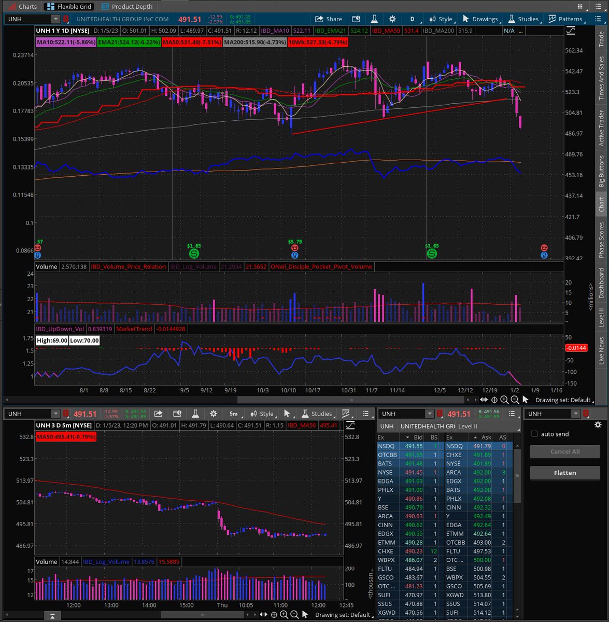Expand the UNH symbol dropdown in 5m chart
This screenshot has height=622, width=609.
point(55,414)
